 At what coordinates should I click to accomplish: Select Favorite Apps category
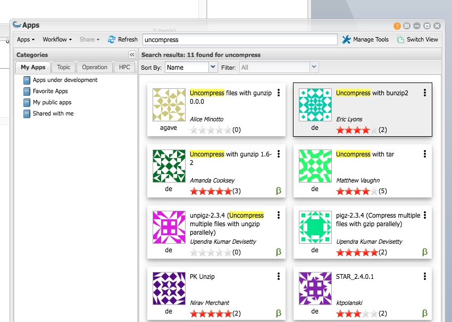pyautogui.click(x=50, y=91)
